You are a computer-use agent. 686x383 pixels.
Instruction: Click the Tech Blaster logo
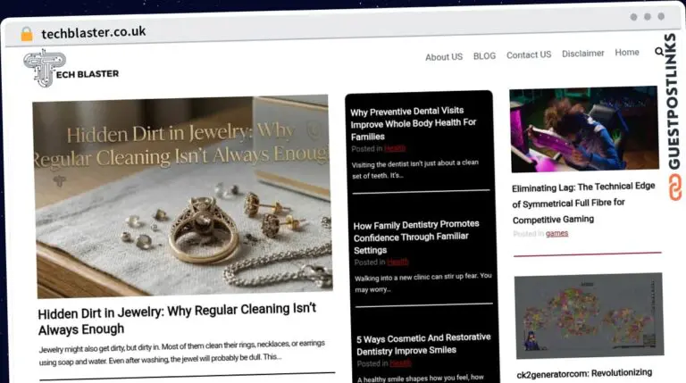tap(71, 69)
